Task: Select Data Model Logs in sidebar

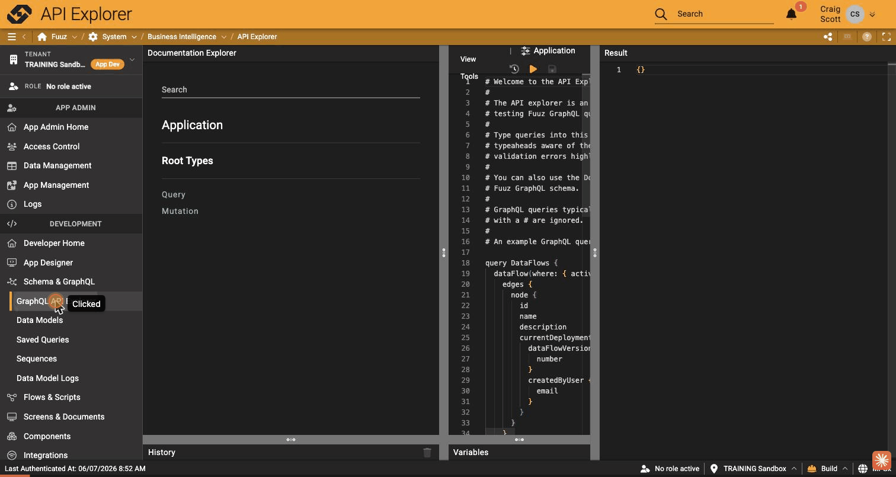Action: [x=47, y=379]
